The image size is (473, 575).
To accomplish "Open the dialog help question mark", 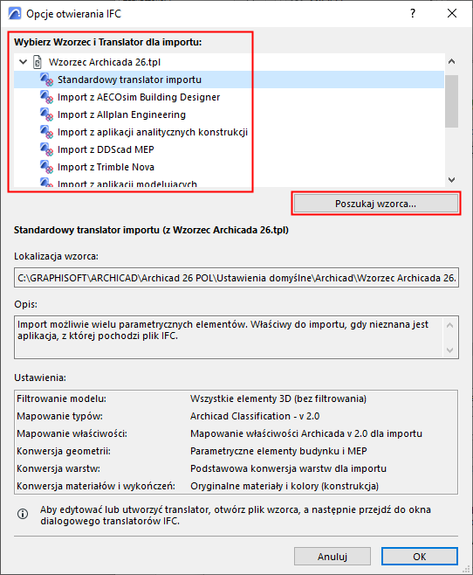I will coord(413,14).
